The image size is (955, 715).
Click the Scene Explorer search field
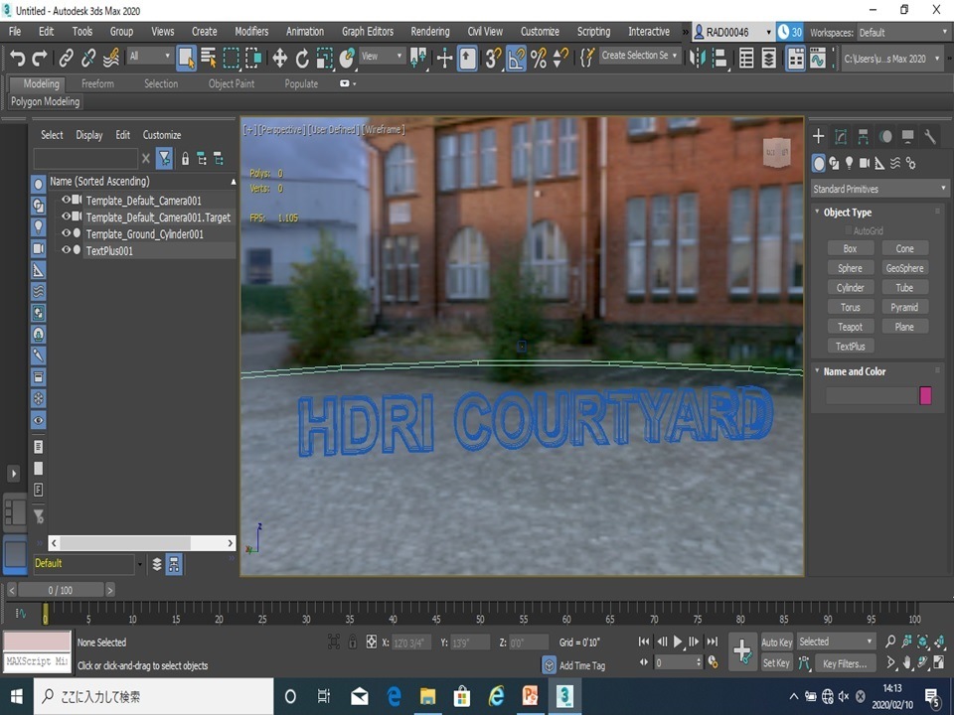pos(85,160)
